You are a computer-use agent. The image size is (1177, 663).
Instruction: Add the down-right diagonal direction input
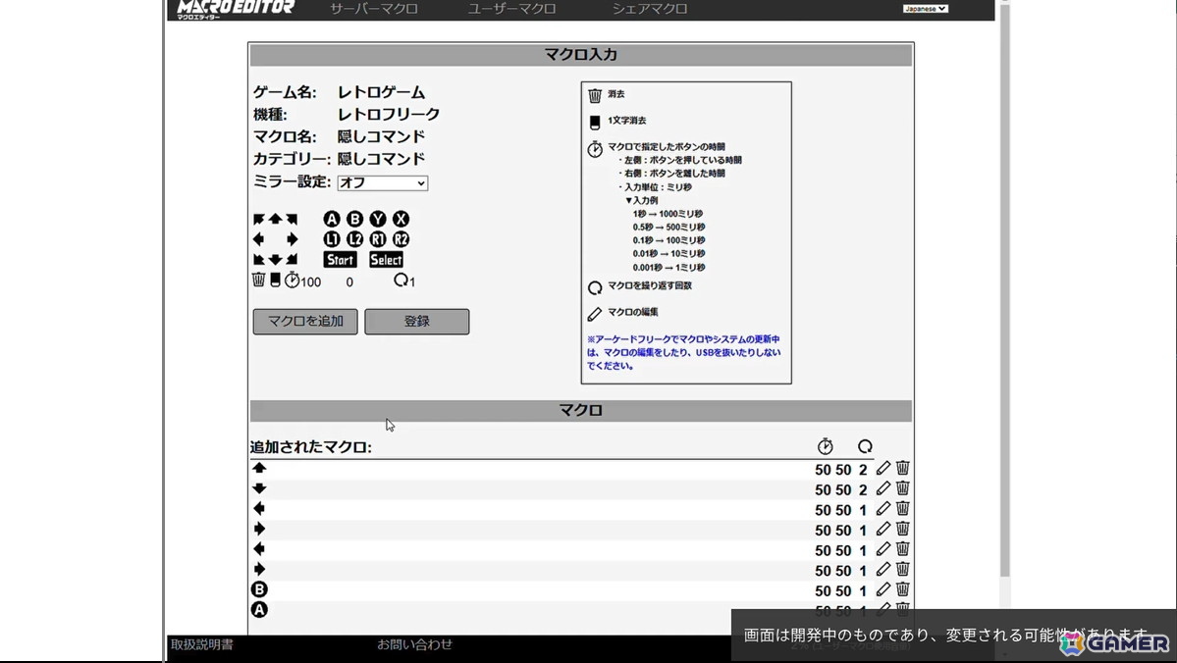[x=292, y=260]
